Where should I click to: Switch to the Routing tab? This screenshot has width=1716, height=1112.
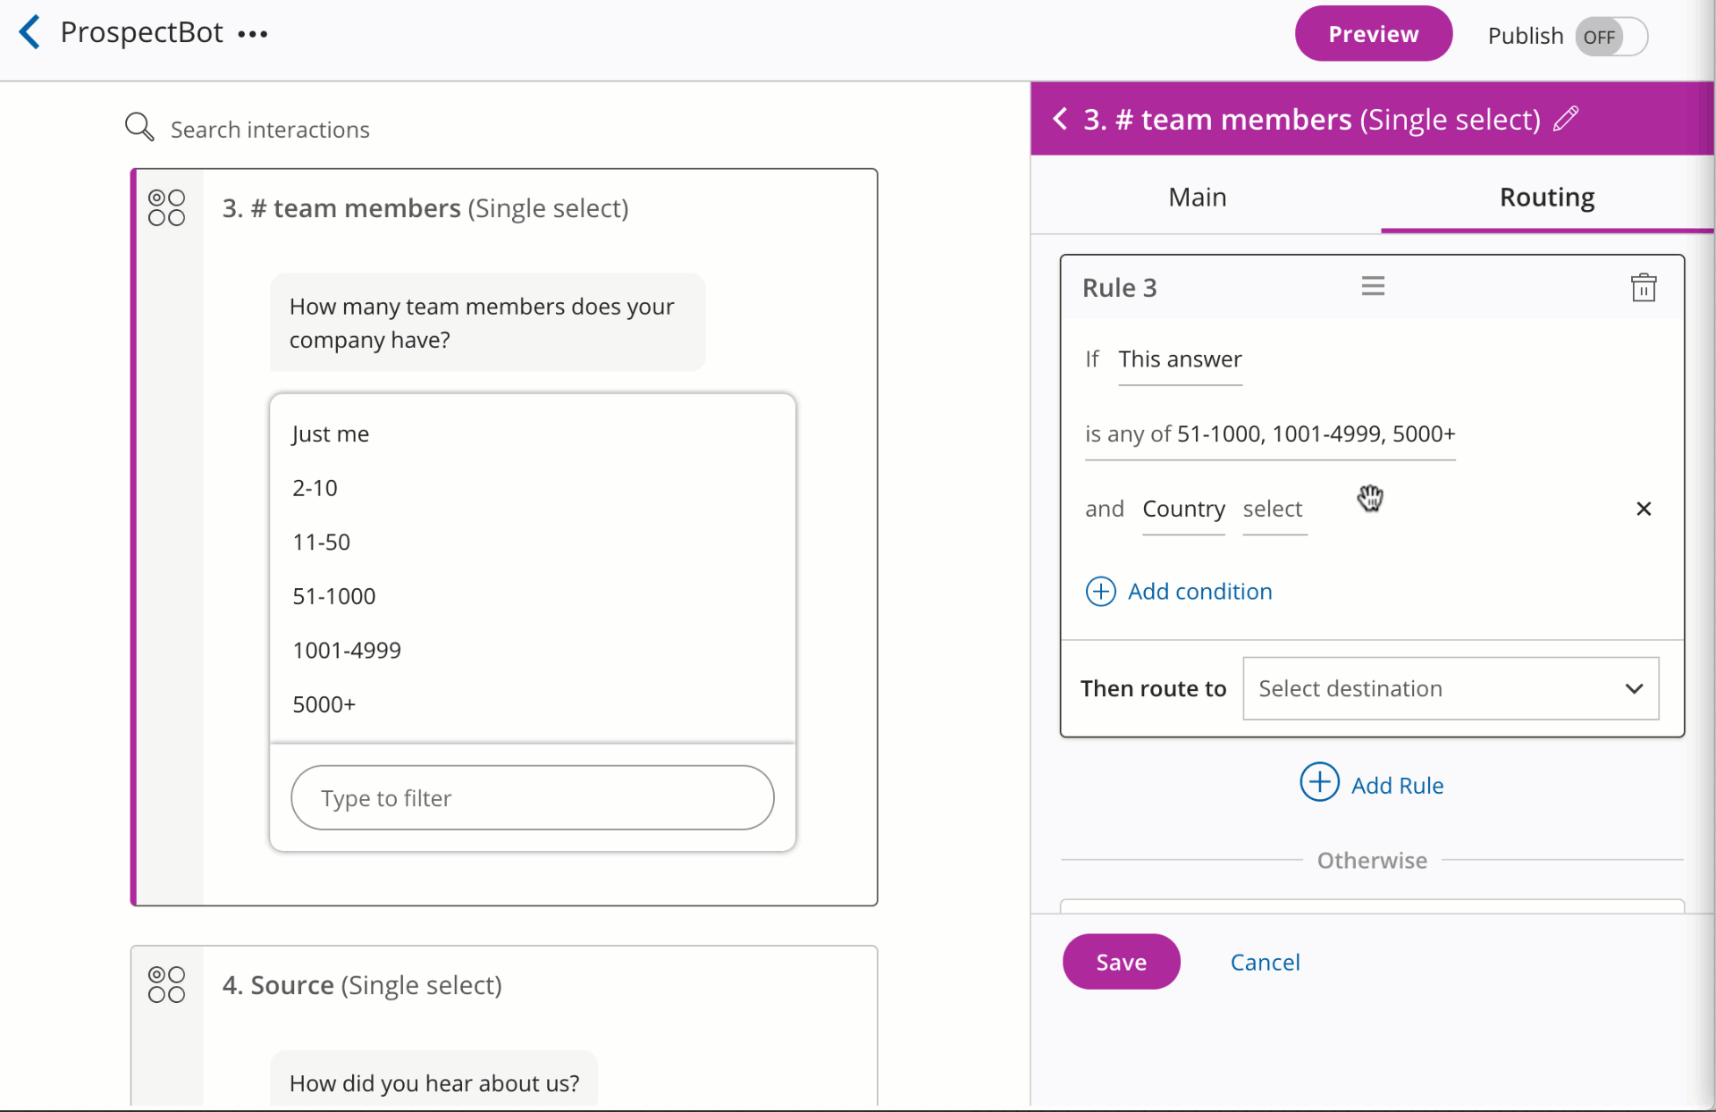1546,197
